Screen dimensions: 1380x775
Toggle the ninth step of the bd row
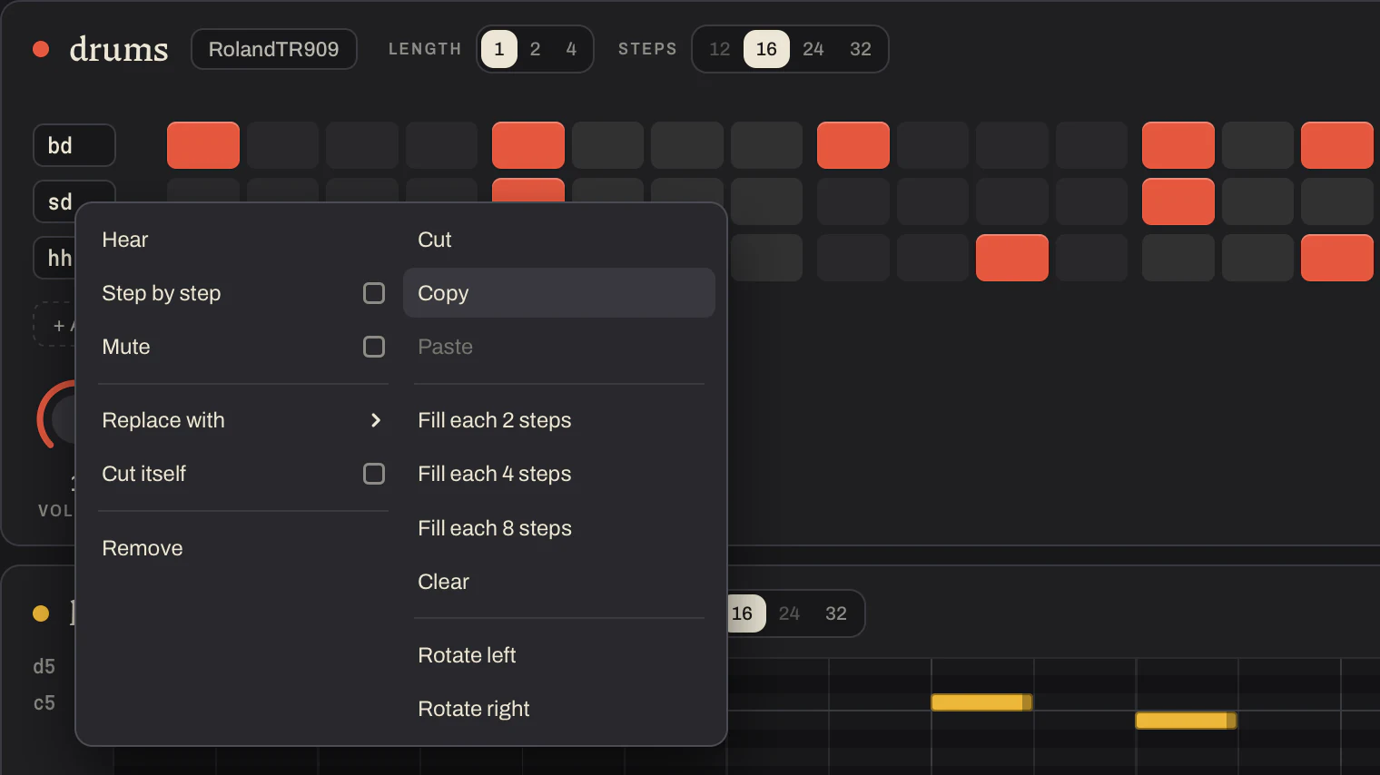[853, 145]
